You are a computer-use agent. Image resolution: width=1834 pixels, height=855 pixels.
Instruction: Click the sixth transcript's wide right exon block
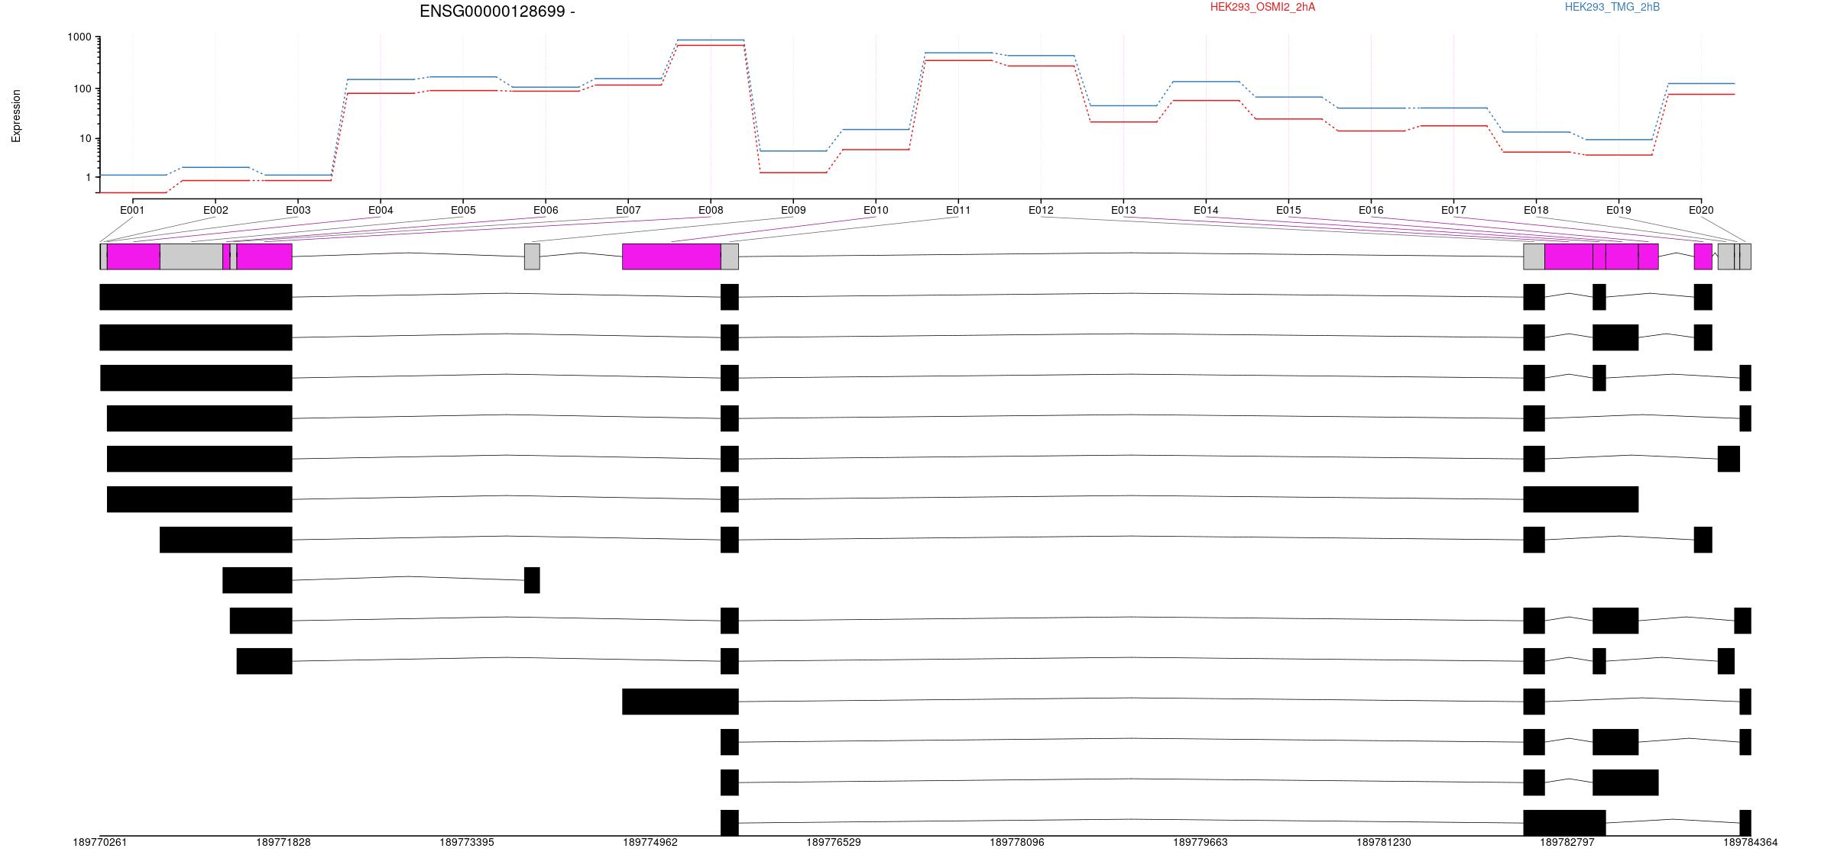click(x=1581, y=499)
